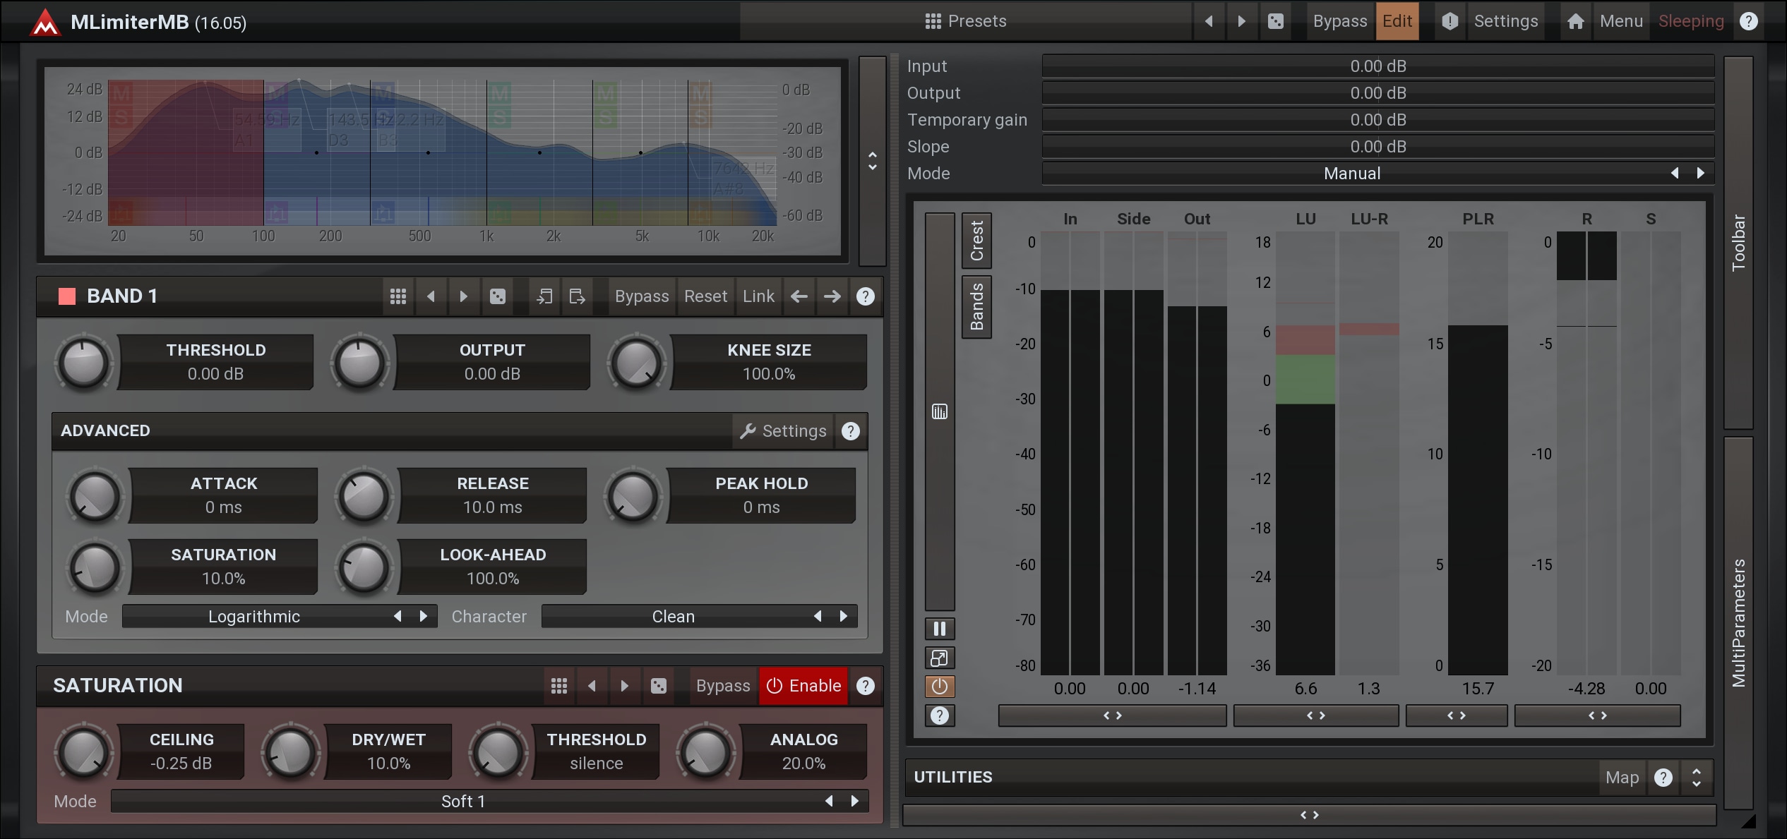Open meters help question mark icon
The width and height of the screenshot is (1787, 839).
coord(940,716)
